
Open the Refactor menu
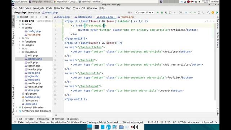(59, 8)
